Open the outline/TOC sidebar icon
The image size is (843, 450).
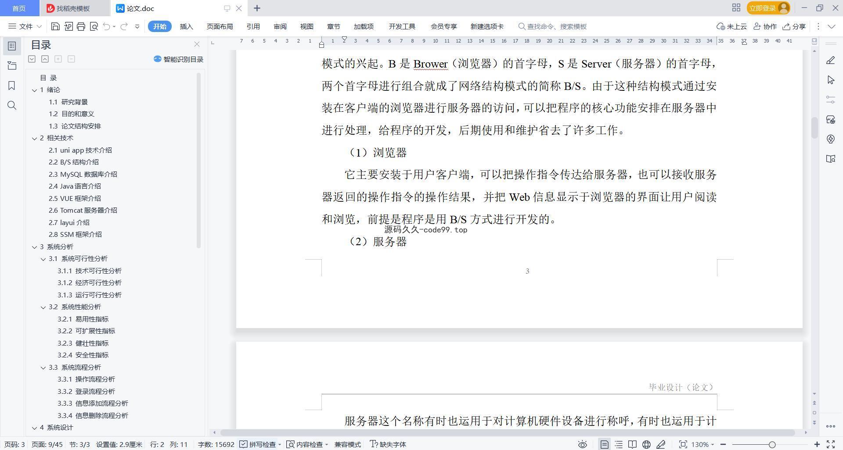click(x=12, y=46)
